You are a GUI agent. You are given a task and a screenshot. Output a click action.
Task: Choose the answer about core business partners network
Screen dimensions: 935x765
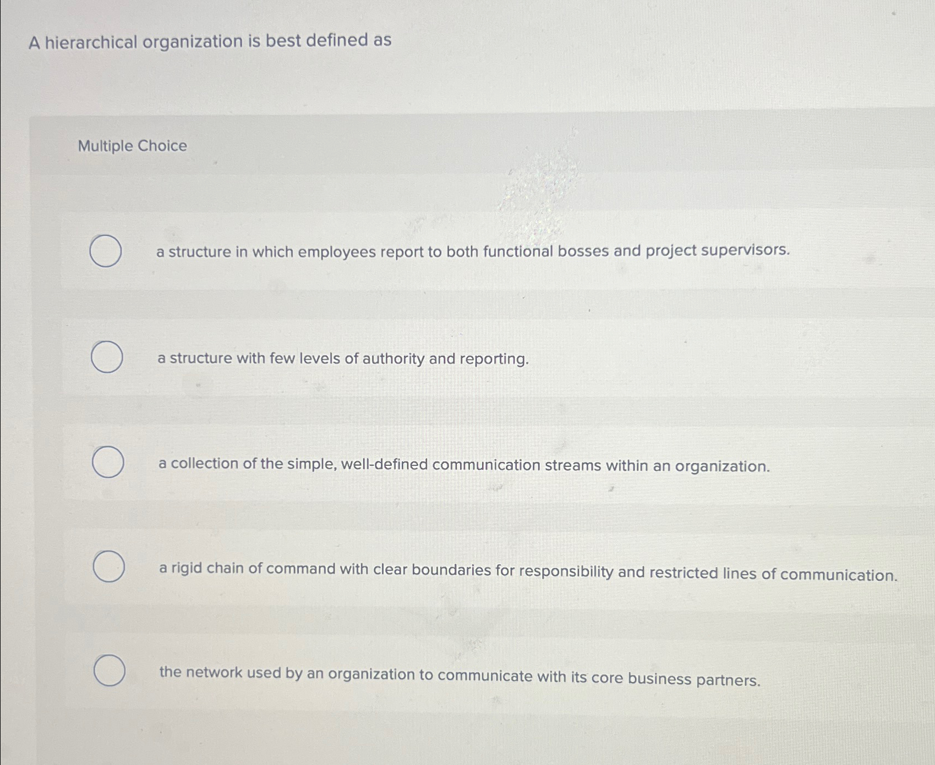(458, 675)
